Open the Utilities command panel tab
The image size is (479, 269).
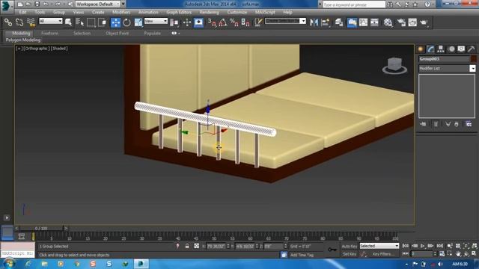pyautogui.click(x=471, y=49)
